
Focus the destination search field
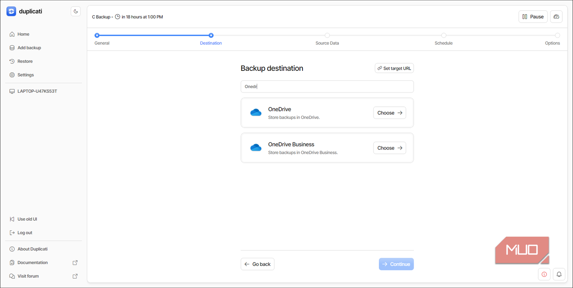327,86
